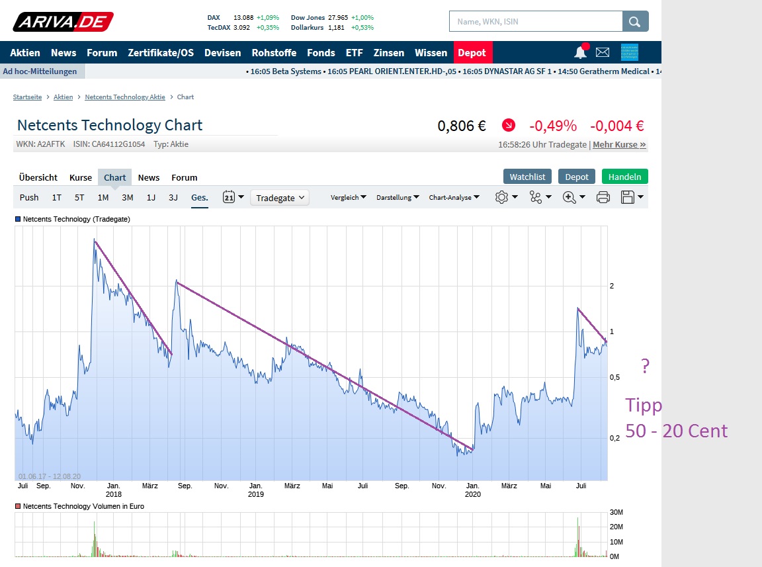Open the Devisen menu
Image resolution: width=762 pixels, height=567 pixels.
(222, 52)
